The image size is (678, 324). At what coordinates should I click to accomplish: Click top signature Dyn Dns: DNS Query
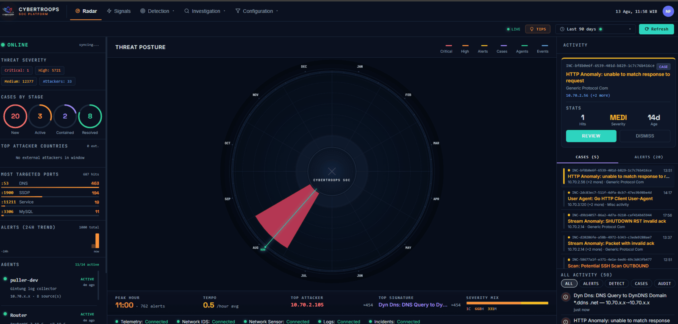(x=413, y=305)
